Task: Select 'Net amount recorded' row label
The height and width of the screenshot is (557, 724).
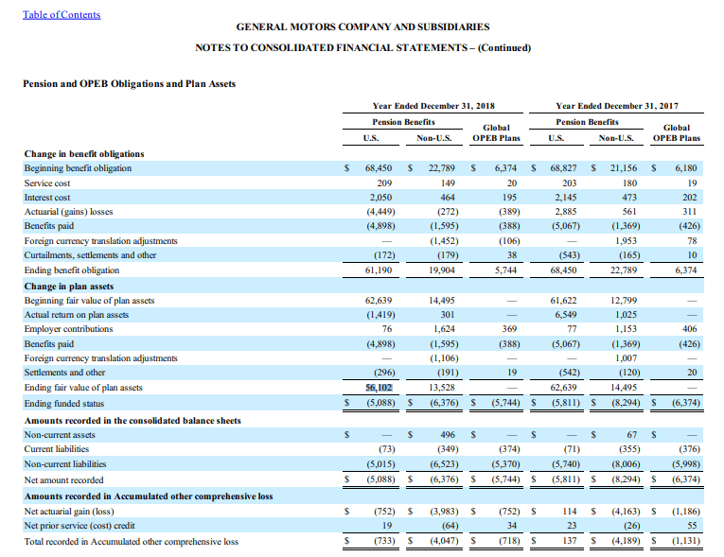Action: (x=63, y=480)
